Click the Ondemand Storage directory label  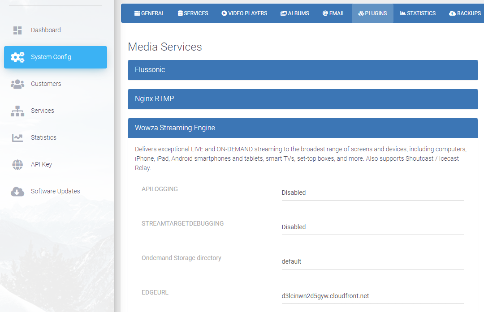click(181, 258)
